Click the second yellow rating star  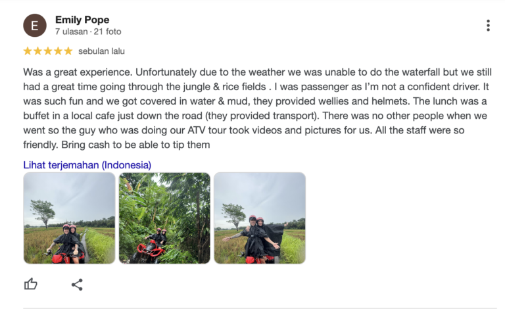(x=37, y=51)
